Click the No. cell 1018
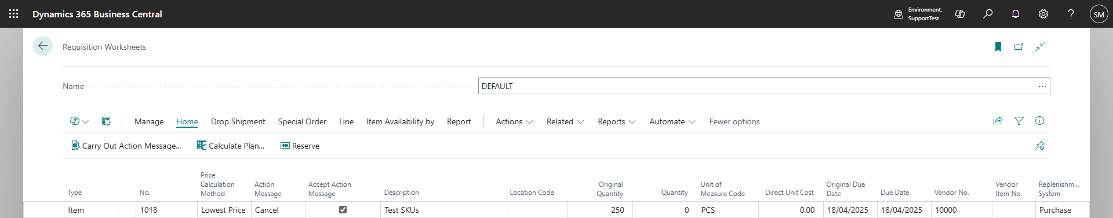Screen dimensions: 1113x218 coord(166,210)
